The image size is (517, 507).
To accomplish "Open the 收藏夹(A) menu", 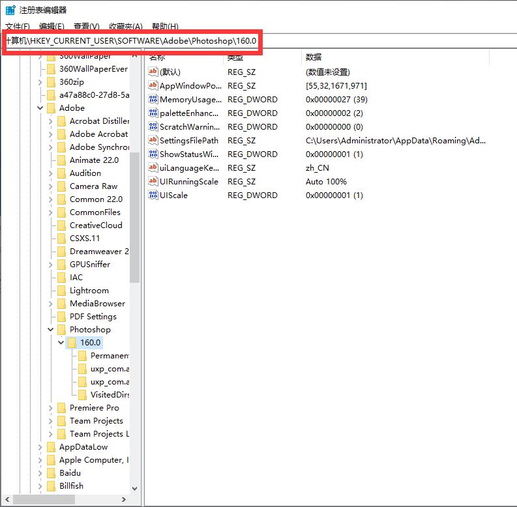I will pyautogui.click(x=126, y=26).
